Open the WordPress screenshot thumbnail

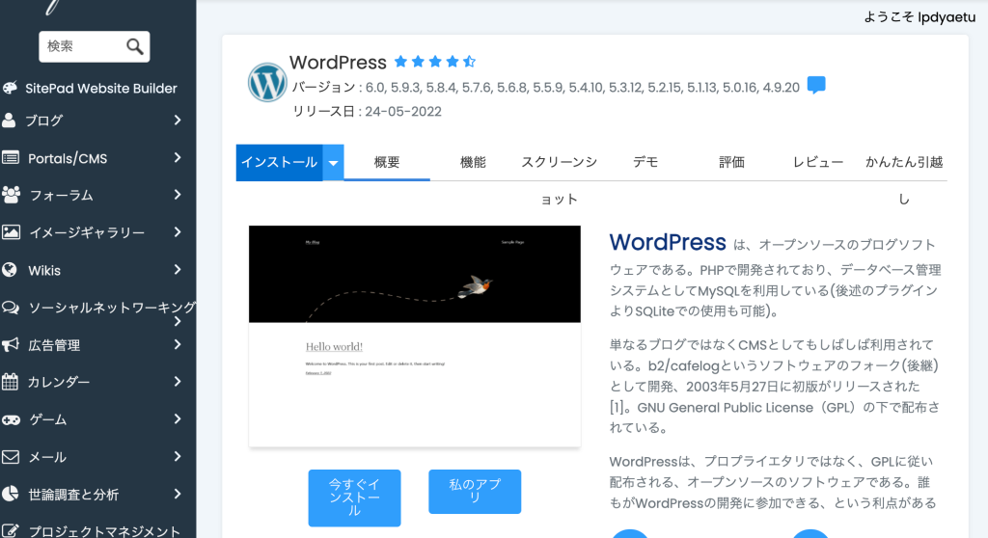tap(415, 336)
